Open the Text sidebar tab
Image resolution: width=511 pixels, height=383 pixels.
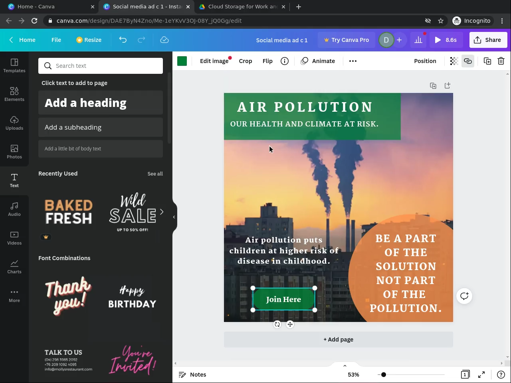pyautogui.click(x=14, y=181)
